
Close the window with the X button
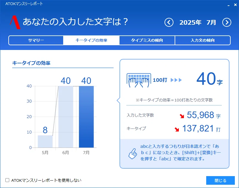tap(235, 5)
